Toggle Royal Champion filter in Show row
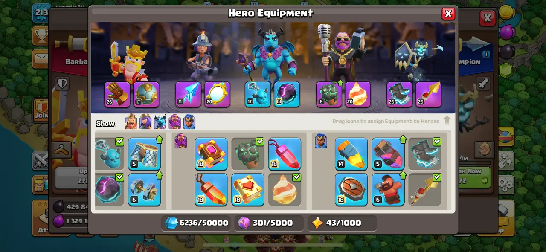546x252 pixels. coord(189,122)
